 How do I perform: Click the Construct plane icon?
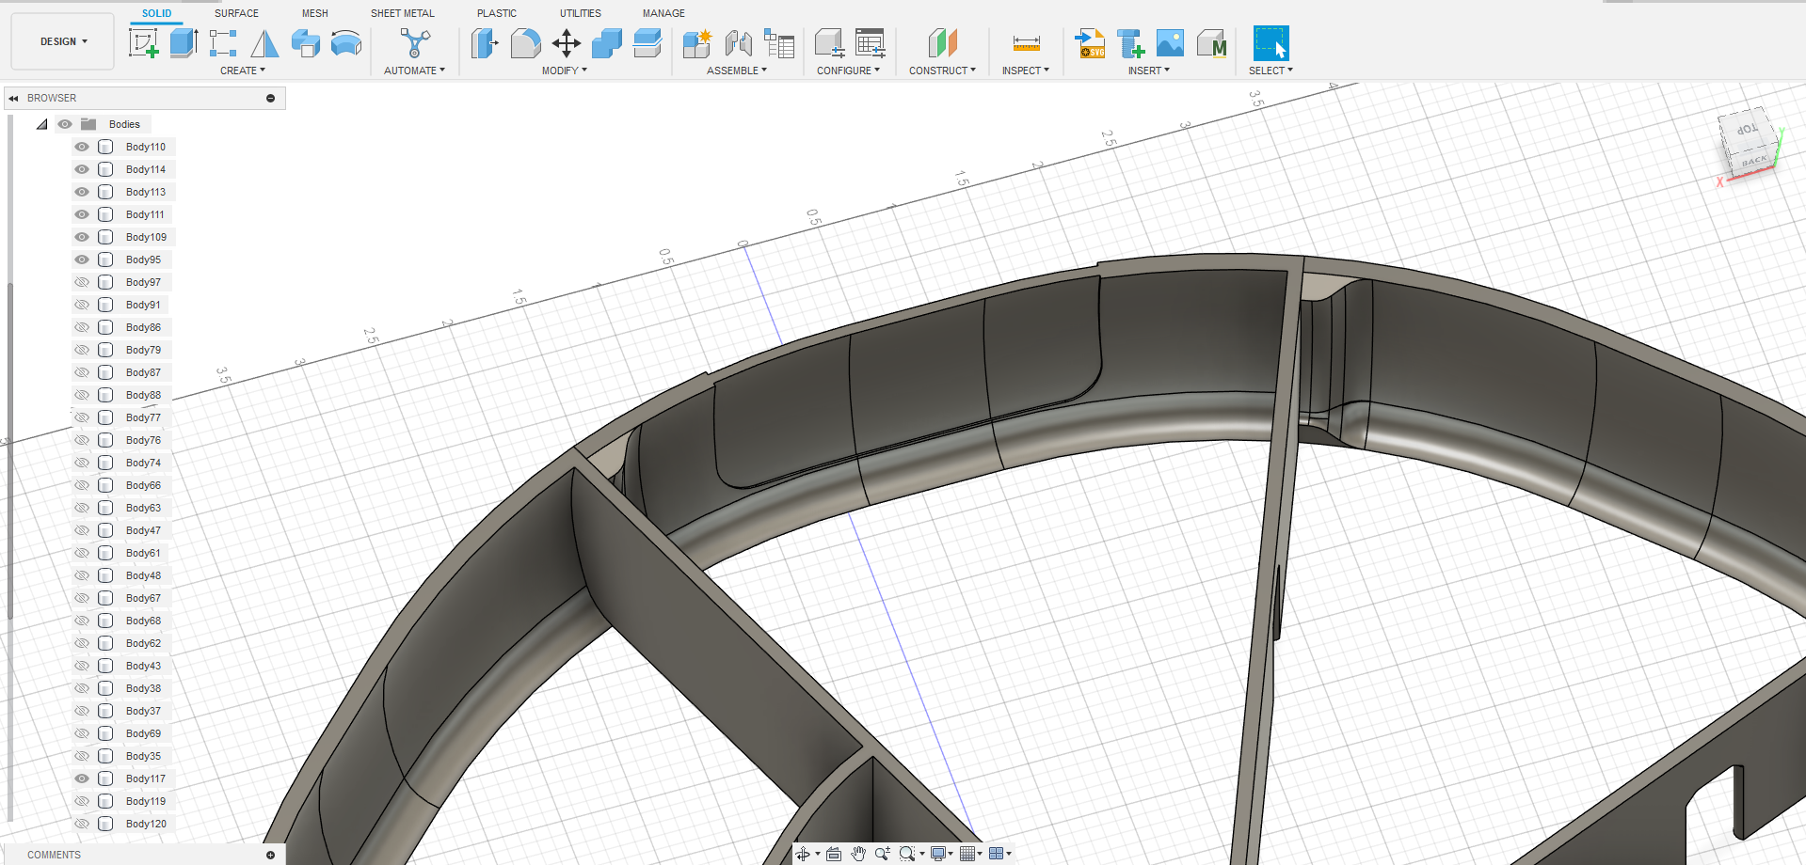point(942,43)
